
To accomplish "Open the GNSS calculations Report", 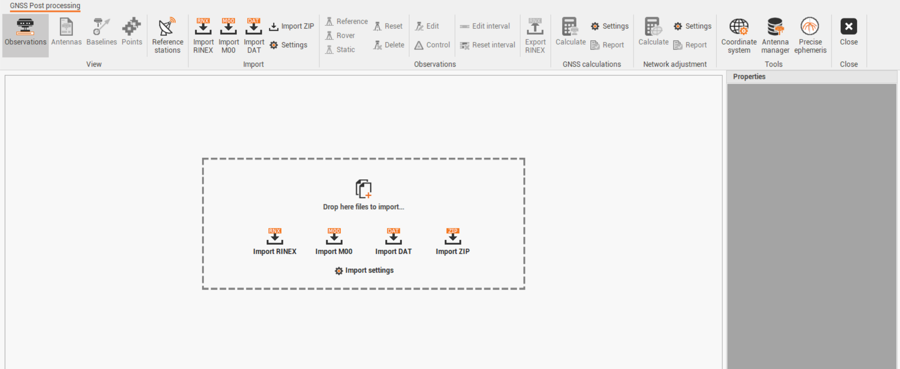I will tap(608, 45).
